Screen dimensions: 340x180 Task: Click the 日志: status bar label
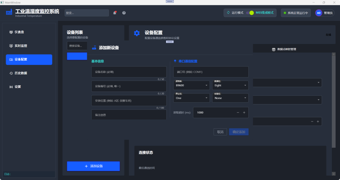[x=7, y=174]
